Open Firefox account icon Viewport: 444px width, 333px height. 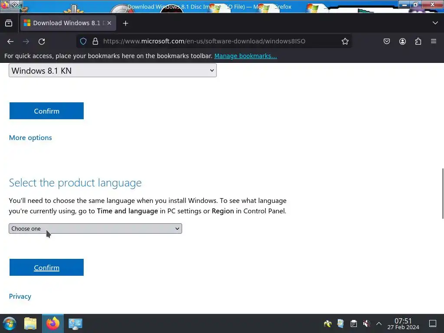[x=402, y=41]
